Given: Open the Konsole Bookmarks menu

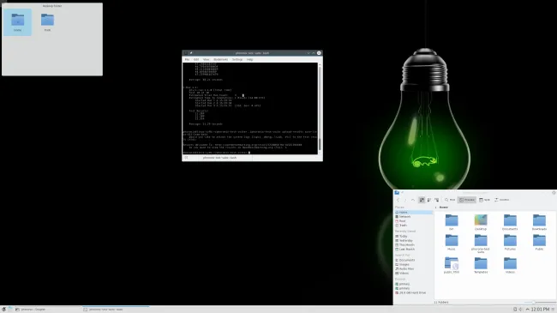Looking at the screenshot, I should [x=220, y=59].
